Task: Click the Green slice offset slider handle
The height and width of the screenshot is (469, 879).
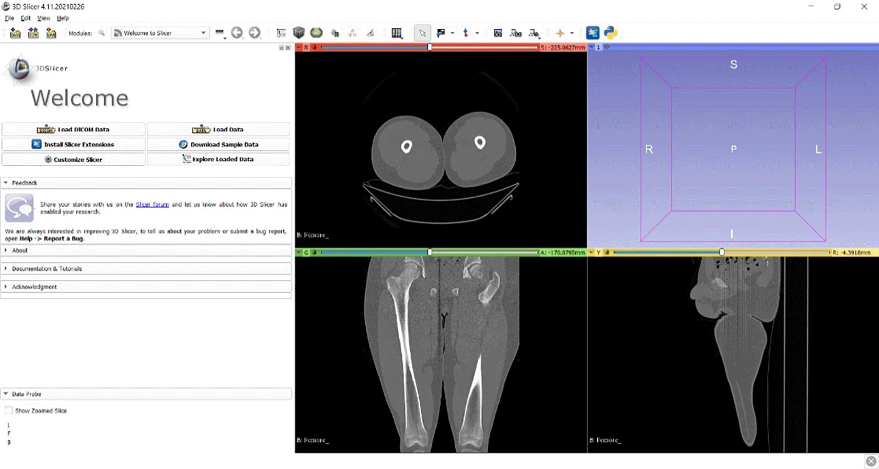Action: (x=430, y=252)
